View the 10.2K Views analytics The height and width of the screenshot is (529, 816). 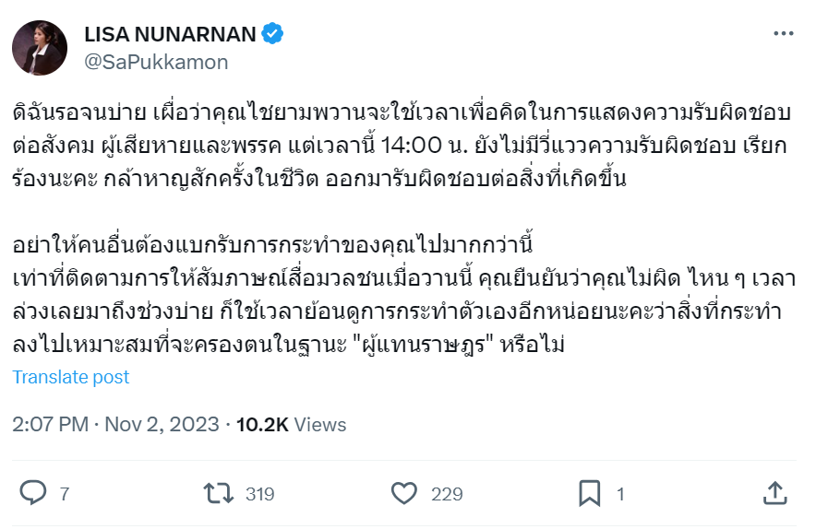291,425
